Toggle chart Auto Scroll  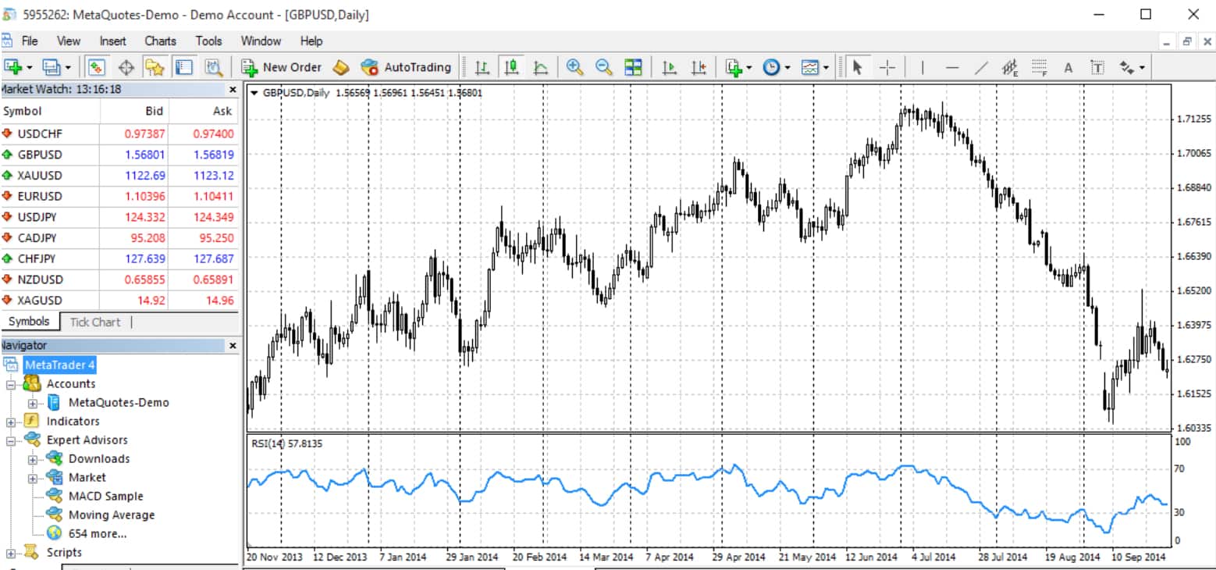(669, 67)
